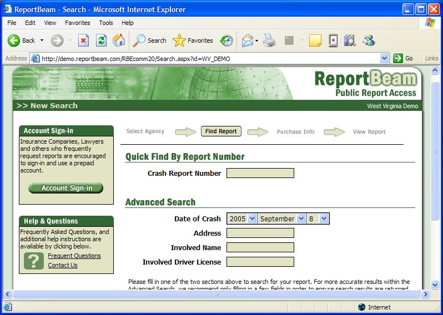Viewport: 443px width, 315px height.
Task: Open the day 8 dropdown
Action: point(318,219)
